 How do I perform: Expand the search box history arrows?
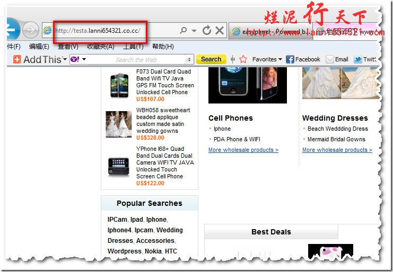click(x=189, y=59)
